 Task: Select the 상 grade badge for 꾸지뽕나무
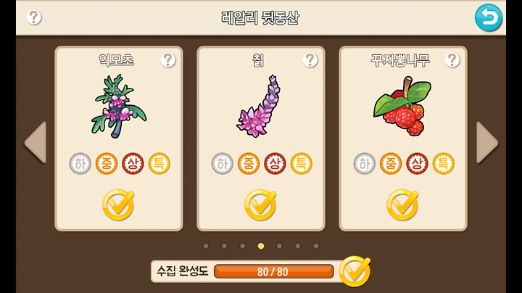pos(417,163)
